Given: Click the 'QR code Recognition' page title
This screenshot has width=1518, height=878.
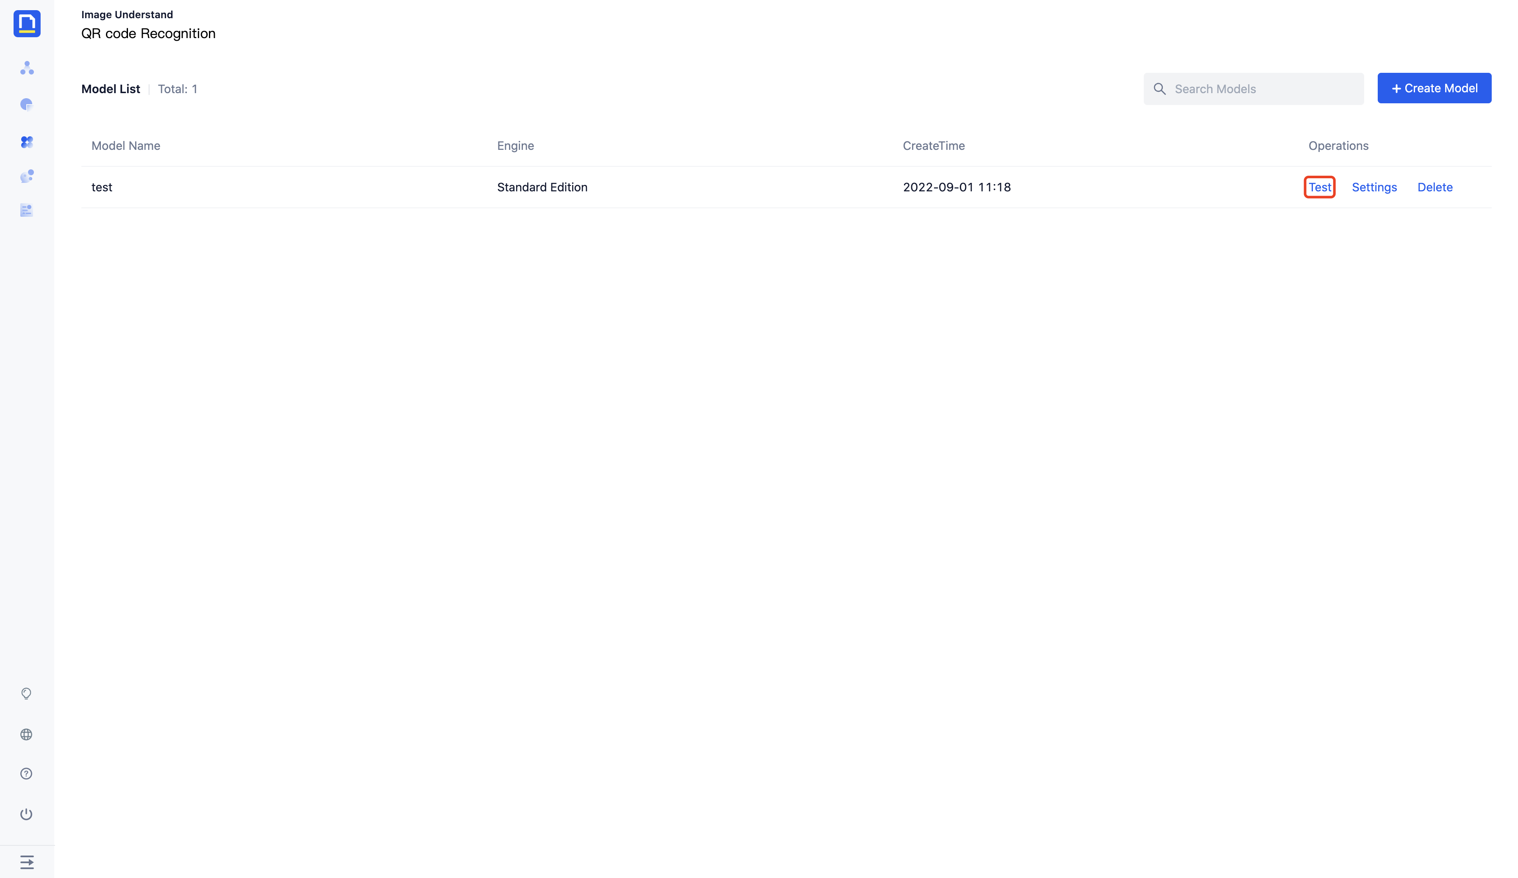Looking at the screenshot, I should (148, 33).
